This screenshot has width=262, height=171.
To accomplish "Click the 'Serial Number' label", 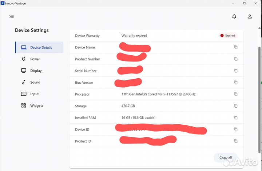I will (86, 71).
